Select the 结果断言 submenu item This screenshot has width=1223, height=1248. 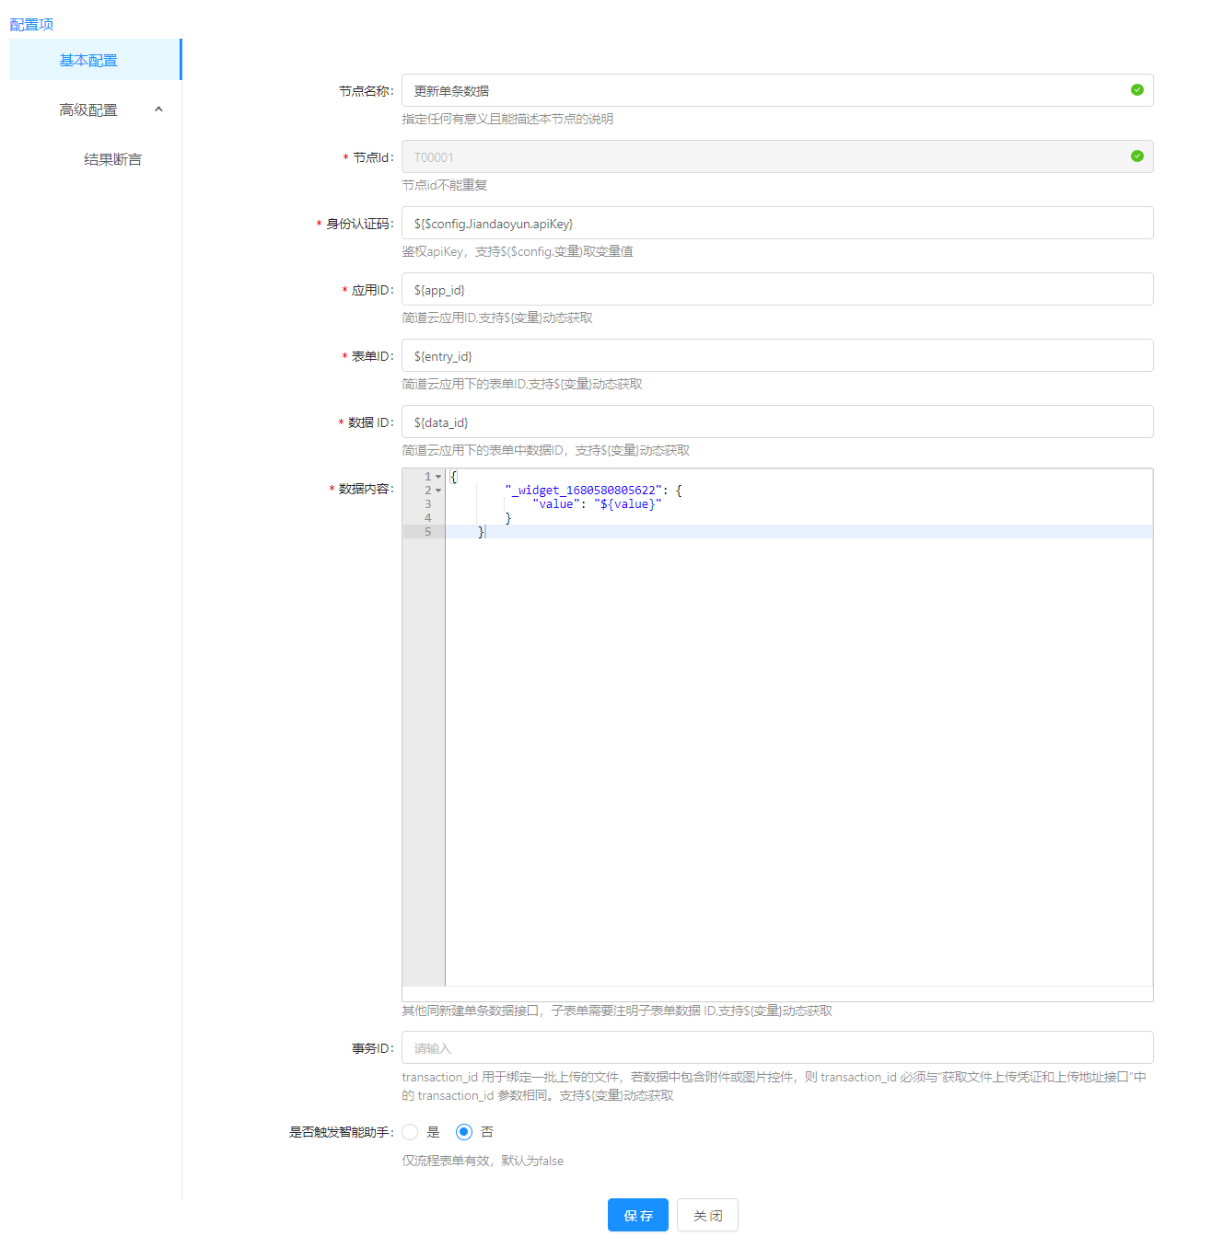(x=112, y=159)
